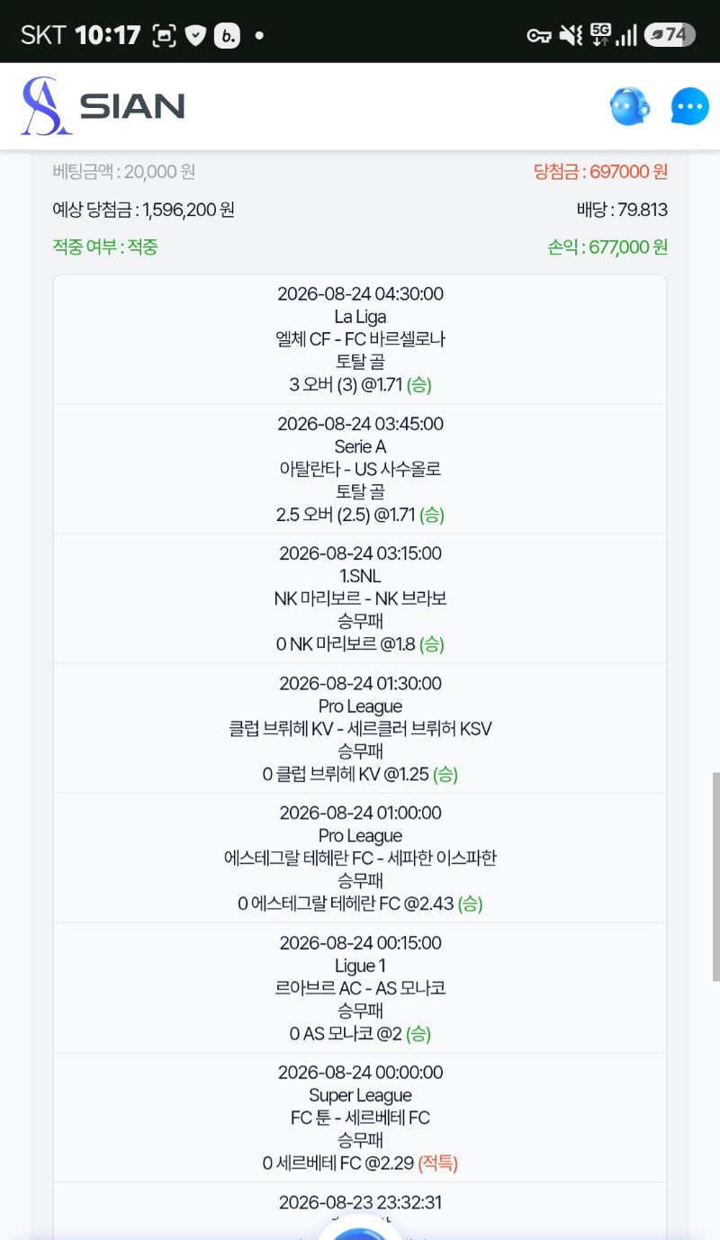
Task: Open the blue customer support mascot icon
Action: pos(629,107)
